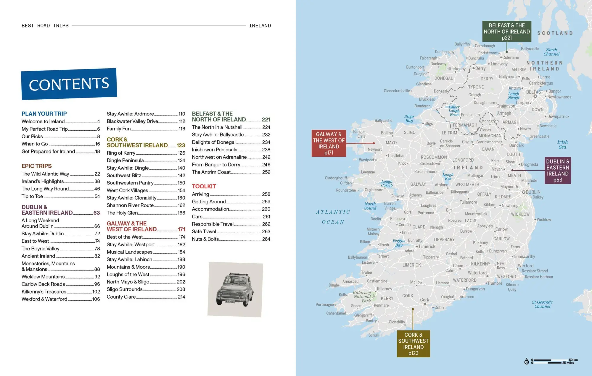Open 'Kilkenny's Treasures' entry
The width and height of the screenshot is (592, 376).
click(x=61, y=292)
